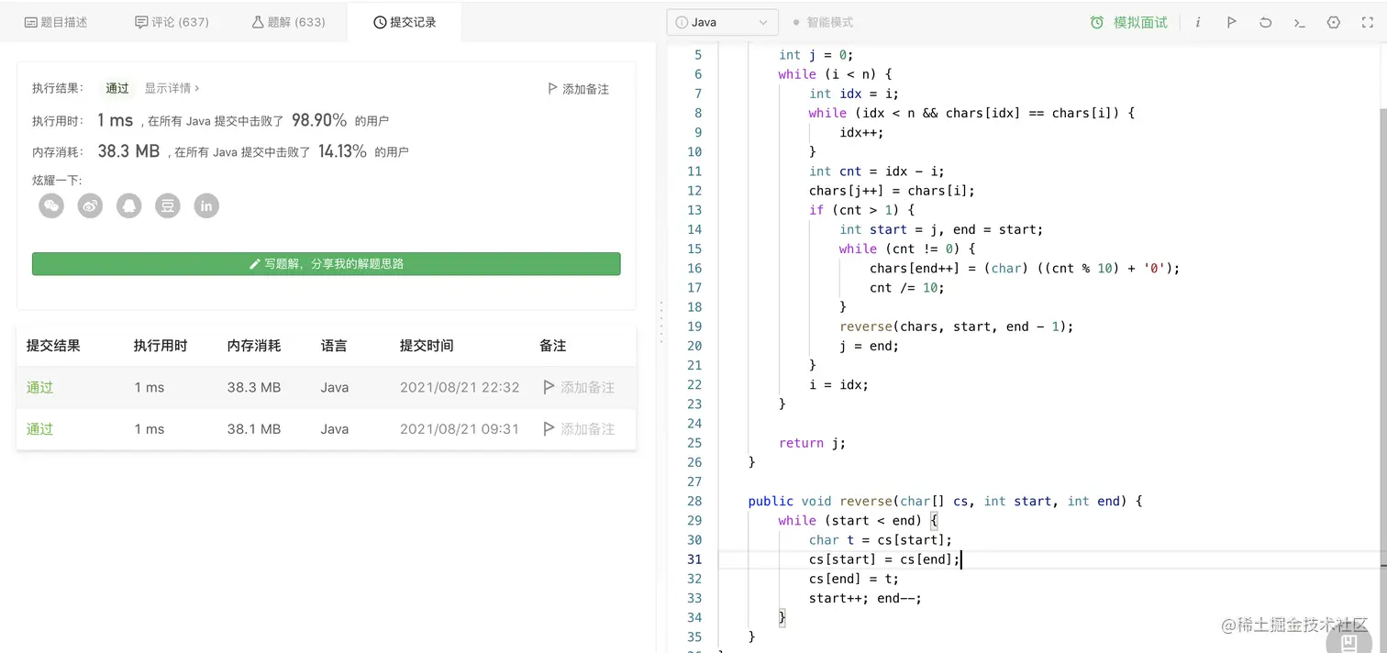1387x653 pixels.
Task: Click the 提交时间 column header
Action: pos(427,346)
